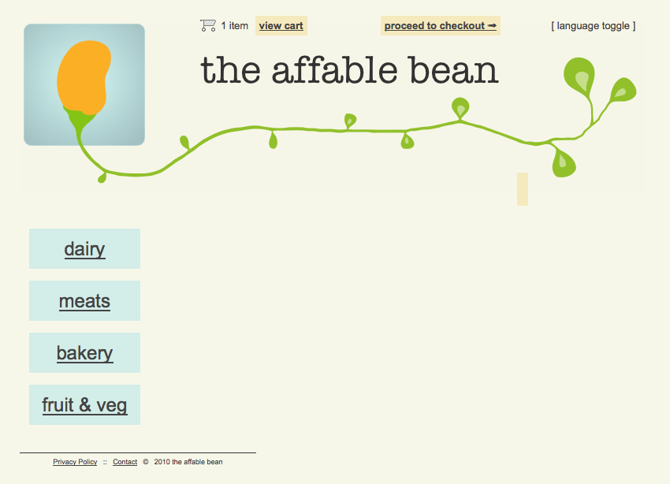Click the "2010 the affable bean" footer text
Viewport: 670px width, 484px height.
click(188, 462)
